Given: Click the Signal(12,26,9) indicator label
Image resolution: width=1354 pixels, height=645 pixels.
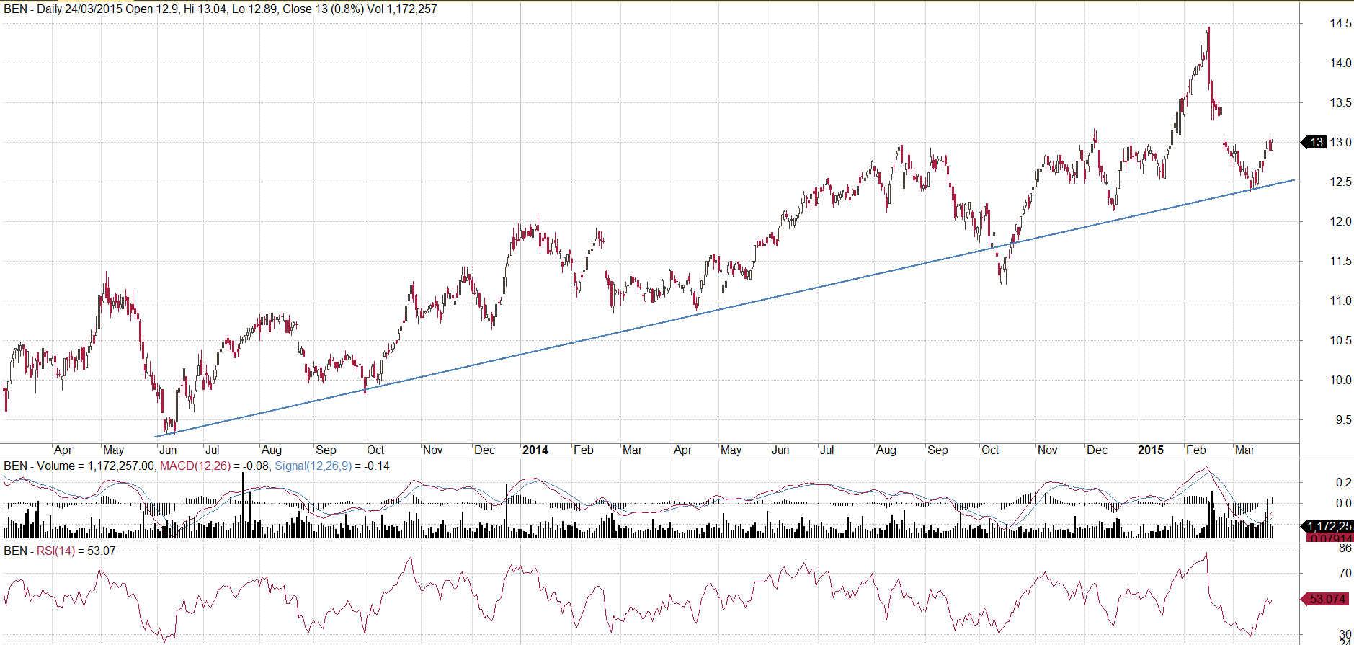Looking at the screenshot, I should pos(313,466).
